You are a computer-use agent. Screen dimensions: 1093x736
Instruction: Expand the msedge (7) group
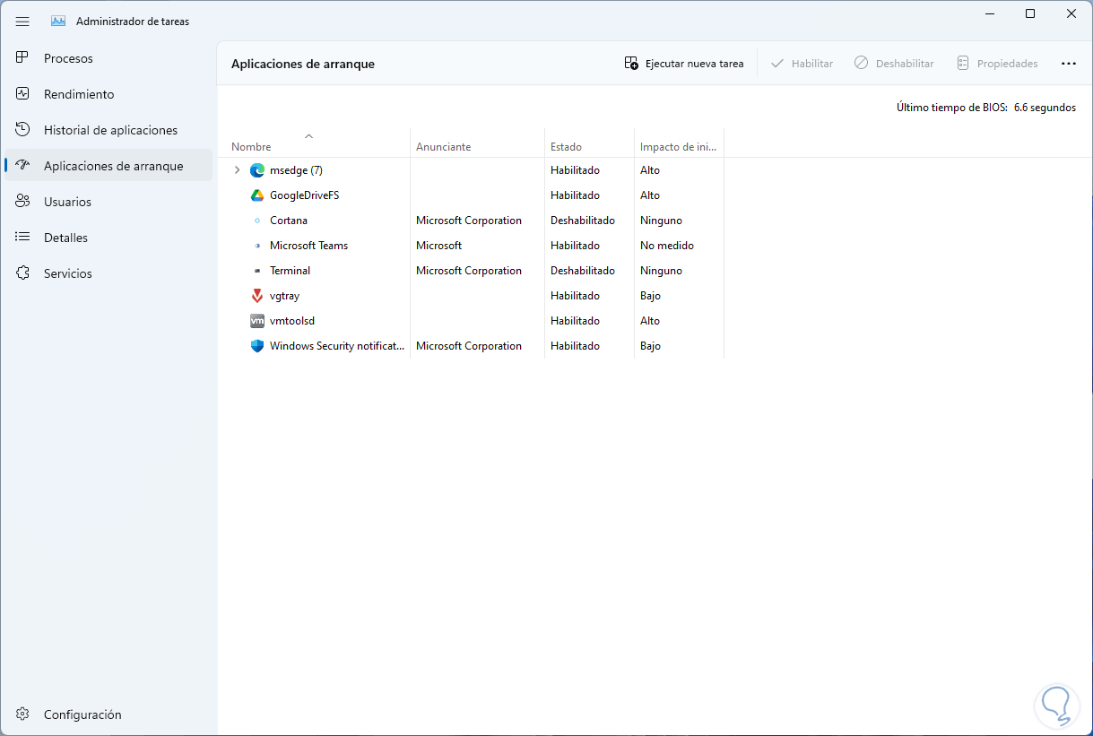[x=237, y=170]
